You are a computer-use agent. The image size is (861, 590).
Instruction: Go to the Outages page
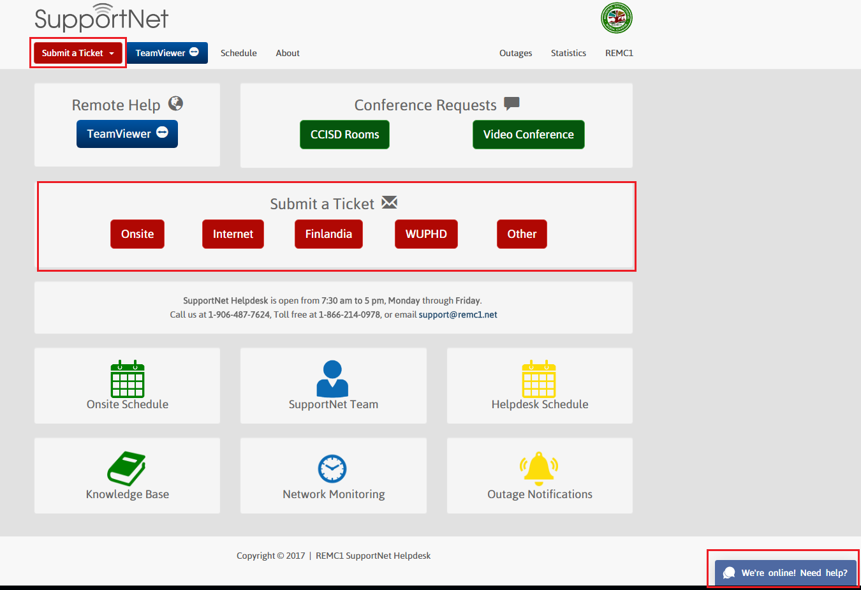(515, 53)
